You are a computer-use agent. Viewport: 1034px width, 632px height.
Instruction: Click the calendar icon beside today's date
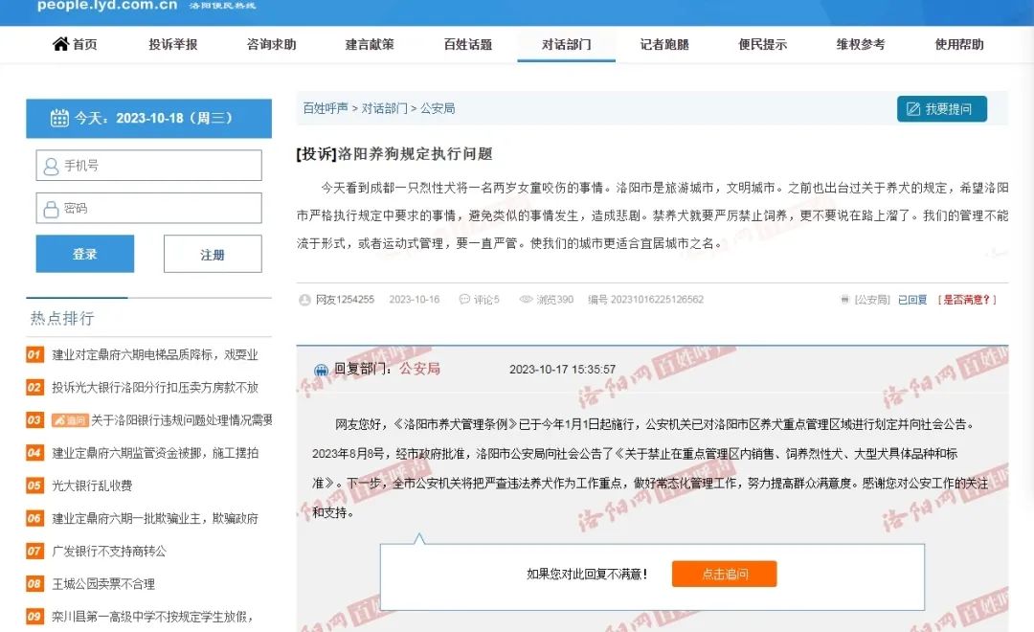pyautogui.click(x=59, y=118)
